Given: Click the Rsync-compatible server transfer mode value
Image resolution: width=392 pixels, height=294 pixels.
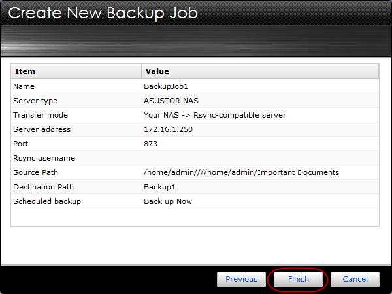Looking at the screenshot, I should click(215, 115).
